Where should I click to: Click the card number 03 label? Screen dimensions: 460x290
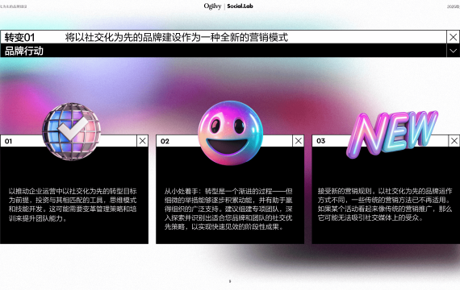(320, 141)
